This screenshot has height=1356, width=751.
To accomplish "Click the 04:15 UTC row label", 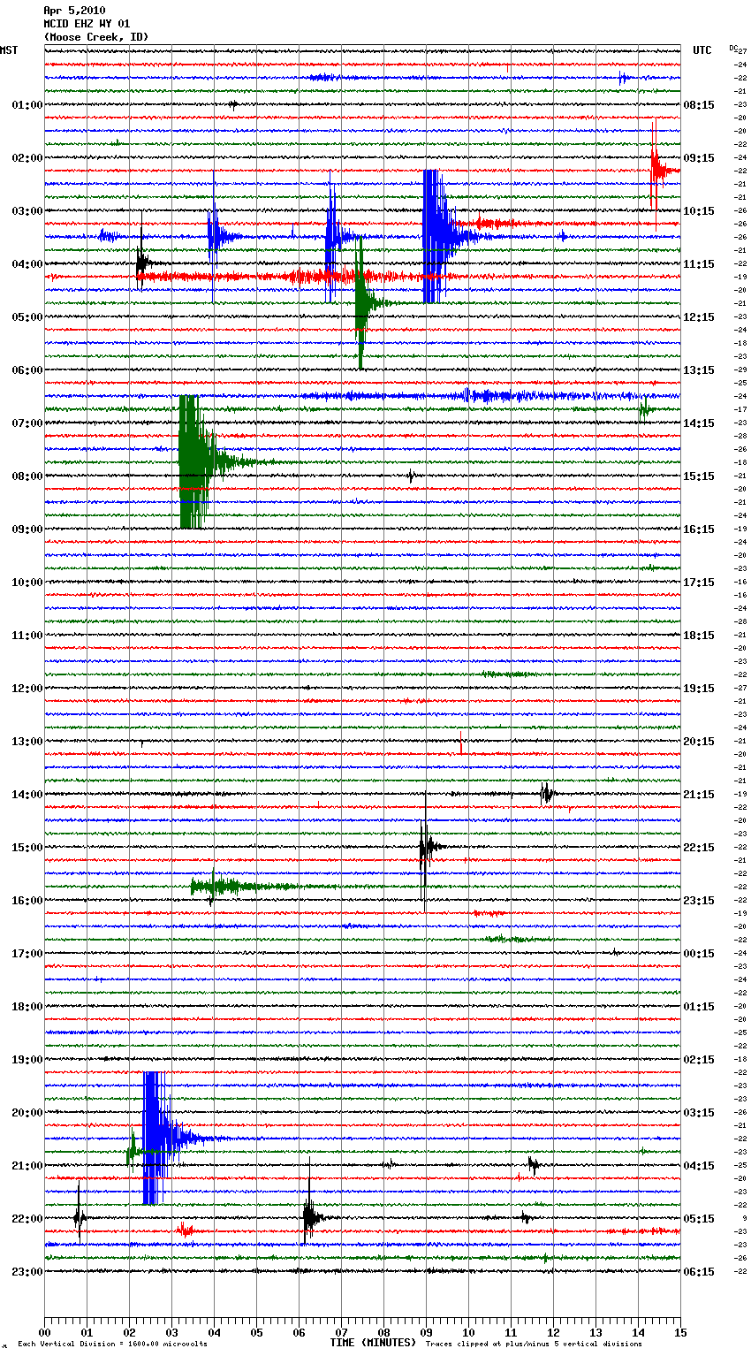I will tap(699, 1166).
